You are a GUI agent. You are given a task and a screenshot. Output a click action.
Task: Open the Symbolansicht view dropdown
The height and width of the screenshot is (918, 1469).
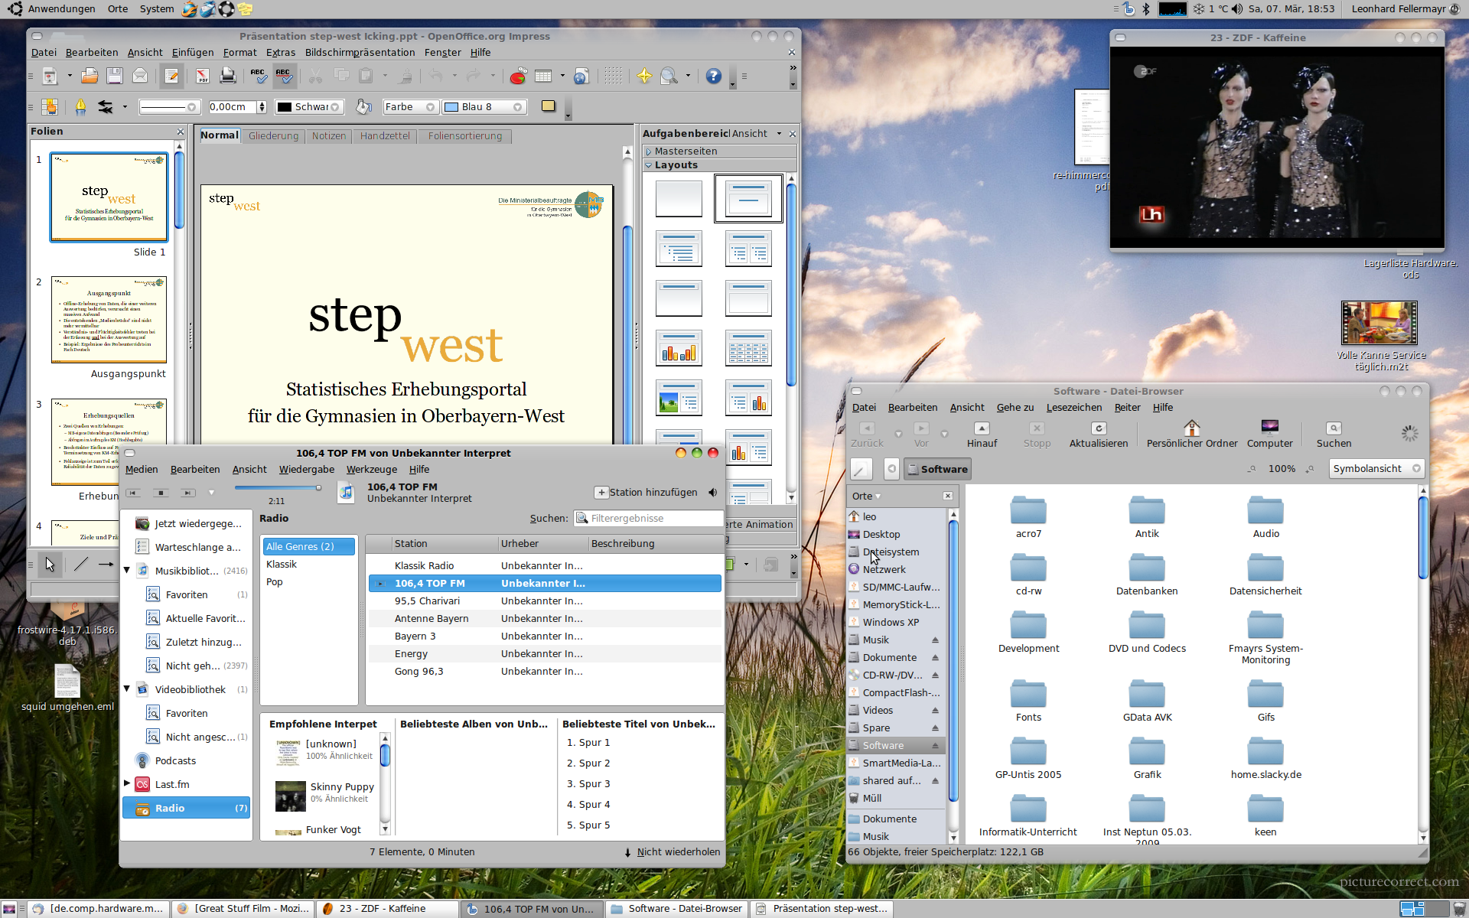coord(1376,469)
